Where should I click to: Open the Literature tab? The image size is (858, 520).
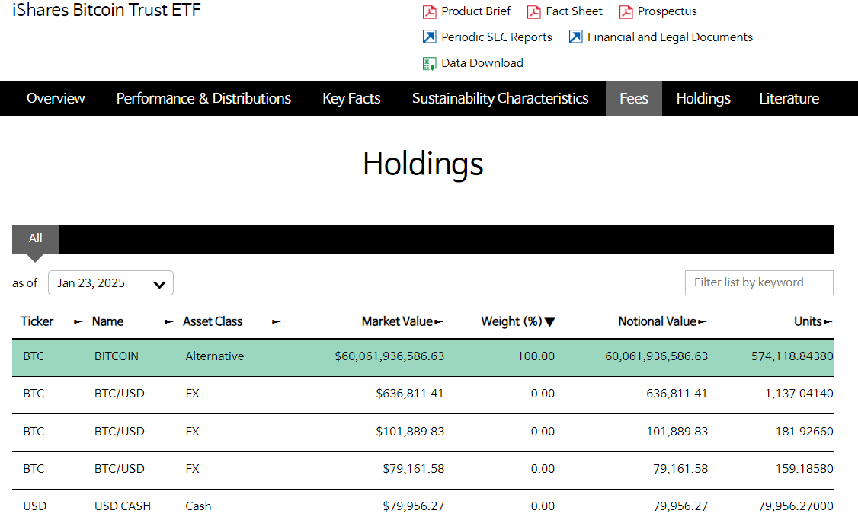[x=789, y=99]
